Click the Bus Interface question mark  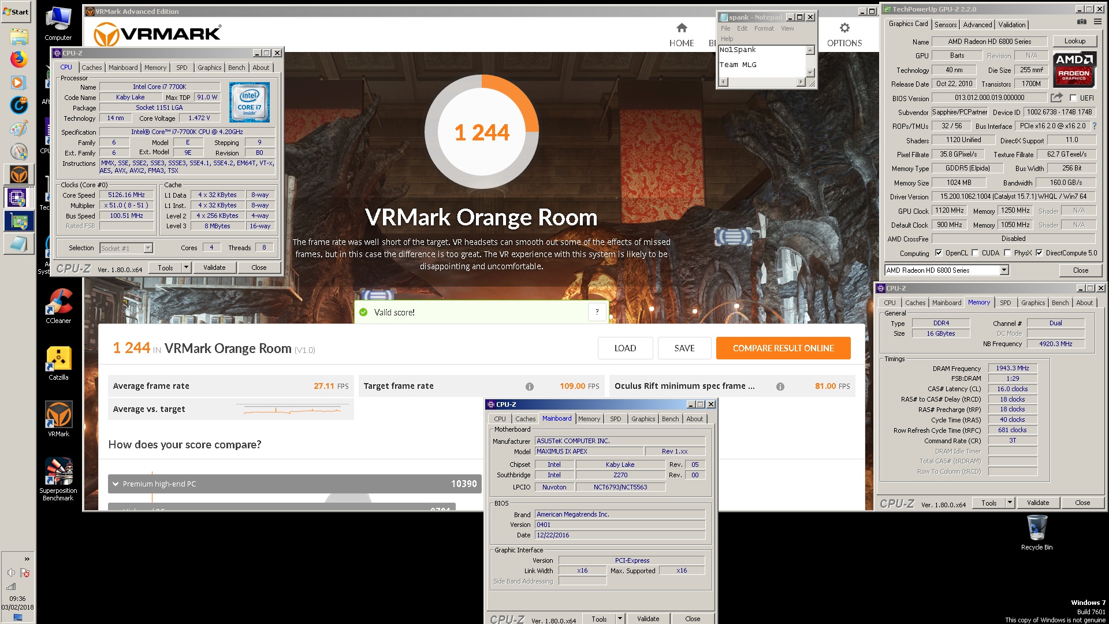1095,126
